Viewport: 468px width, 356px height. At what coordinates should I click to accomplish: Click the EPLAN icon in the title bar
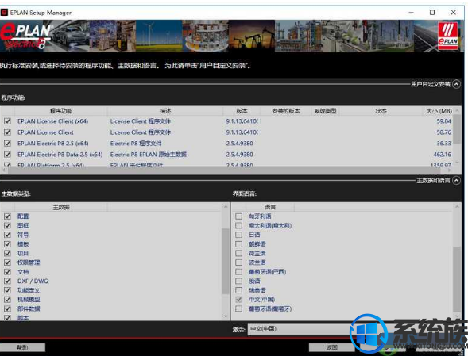pyautogui.click(x=4, y=13)
